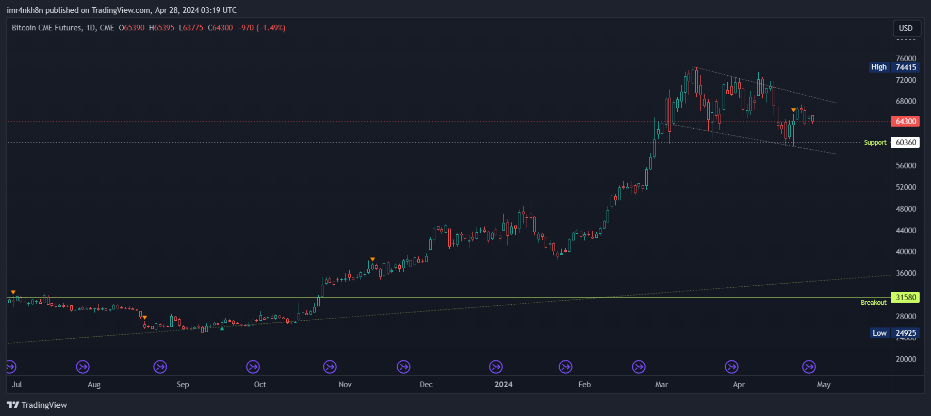Click the Feb label on the time axis
Screen dimensions: 931x416
[x=584, y=385]
